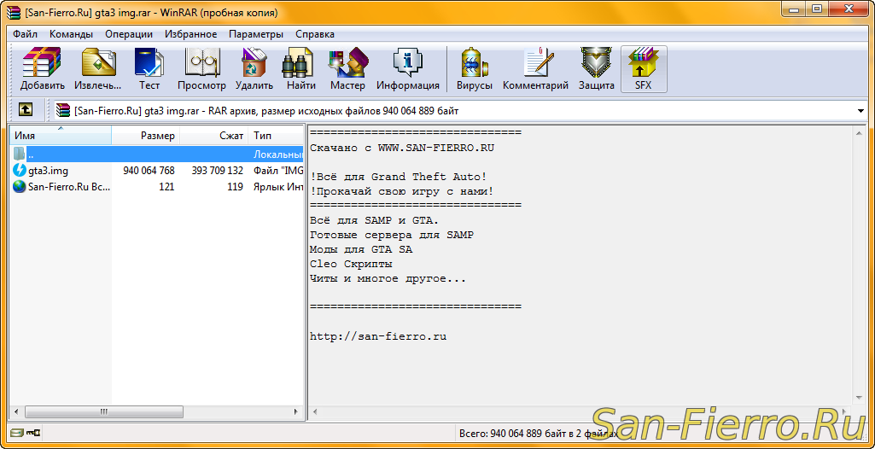This screenshot has width=875, height=449.
Task: Open the Файл menu
Action: [x=25, y=34]
